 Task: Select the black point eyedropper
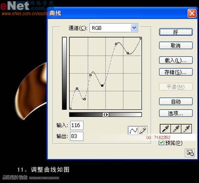click(165, 129)
